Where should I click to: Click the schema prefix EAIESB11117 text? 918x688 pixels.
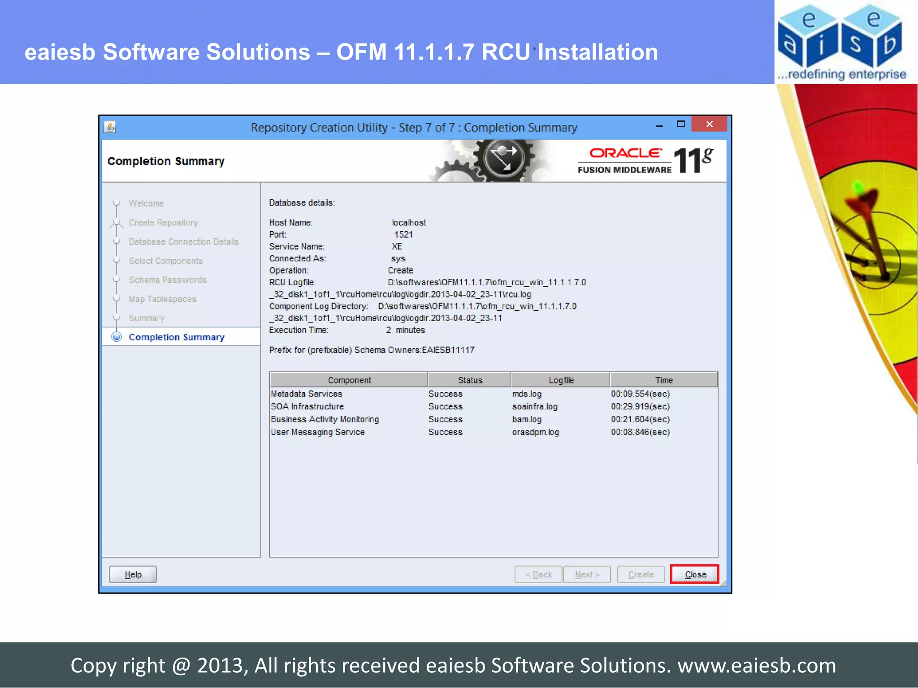(x=448, y=350)
